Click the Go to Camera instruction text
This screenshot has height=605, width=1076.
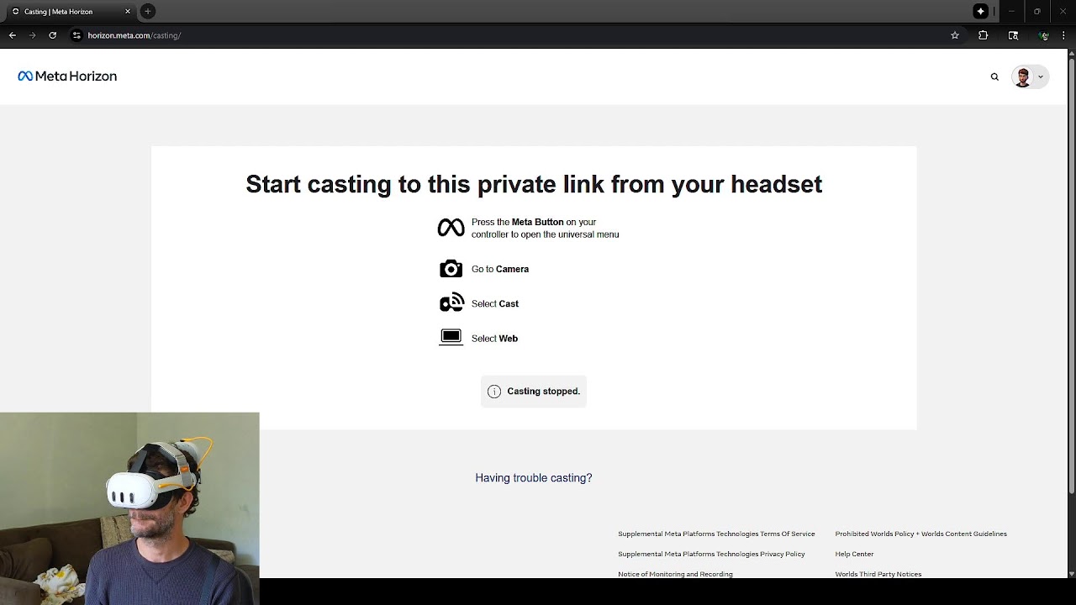[500, 269]
